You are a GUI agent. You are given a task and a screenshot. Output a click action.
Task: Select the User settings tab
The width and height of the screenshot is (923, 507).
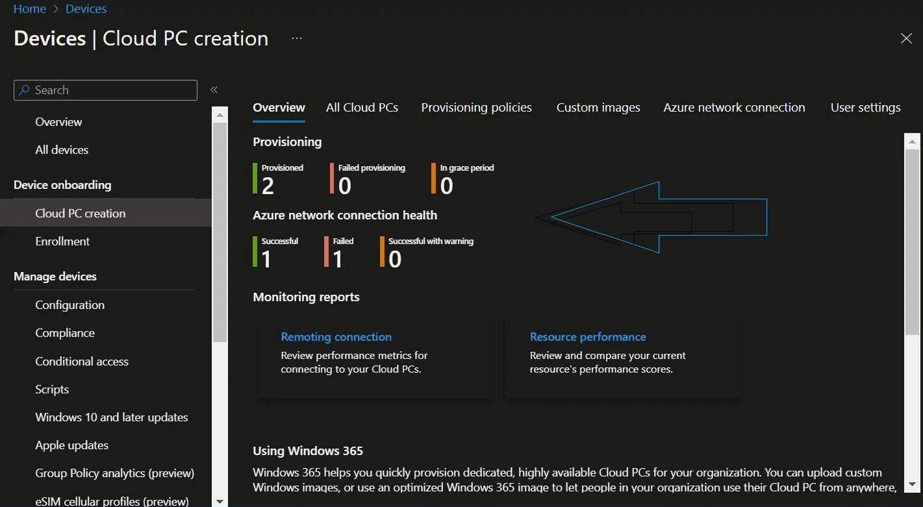tap(865, 107)
